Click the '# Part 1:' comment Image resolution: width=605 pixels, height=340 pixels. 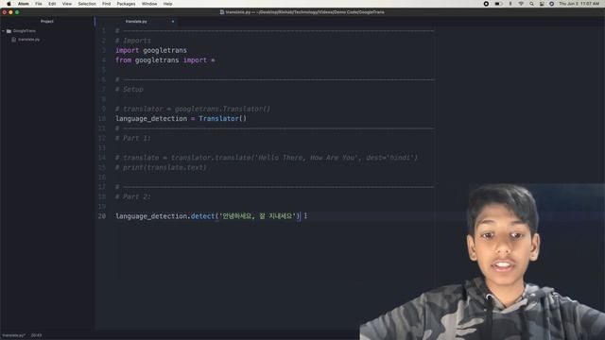pyautogui.click(x=133, y=139)
